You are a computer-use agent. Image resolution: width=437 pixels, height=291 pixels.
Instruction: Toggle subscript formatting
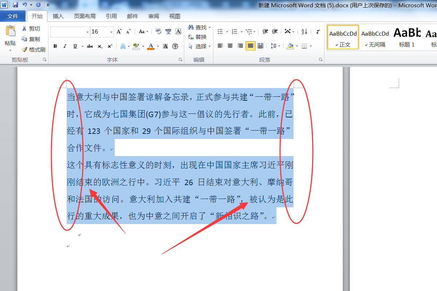point(100,46)
